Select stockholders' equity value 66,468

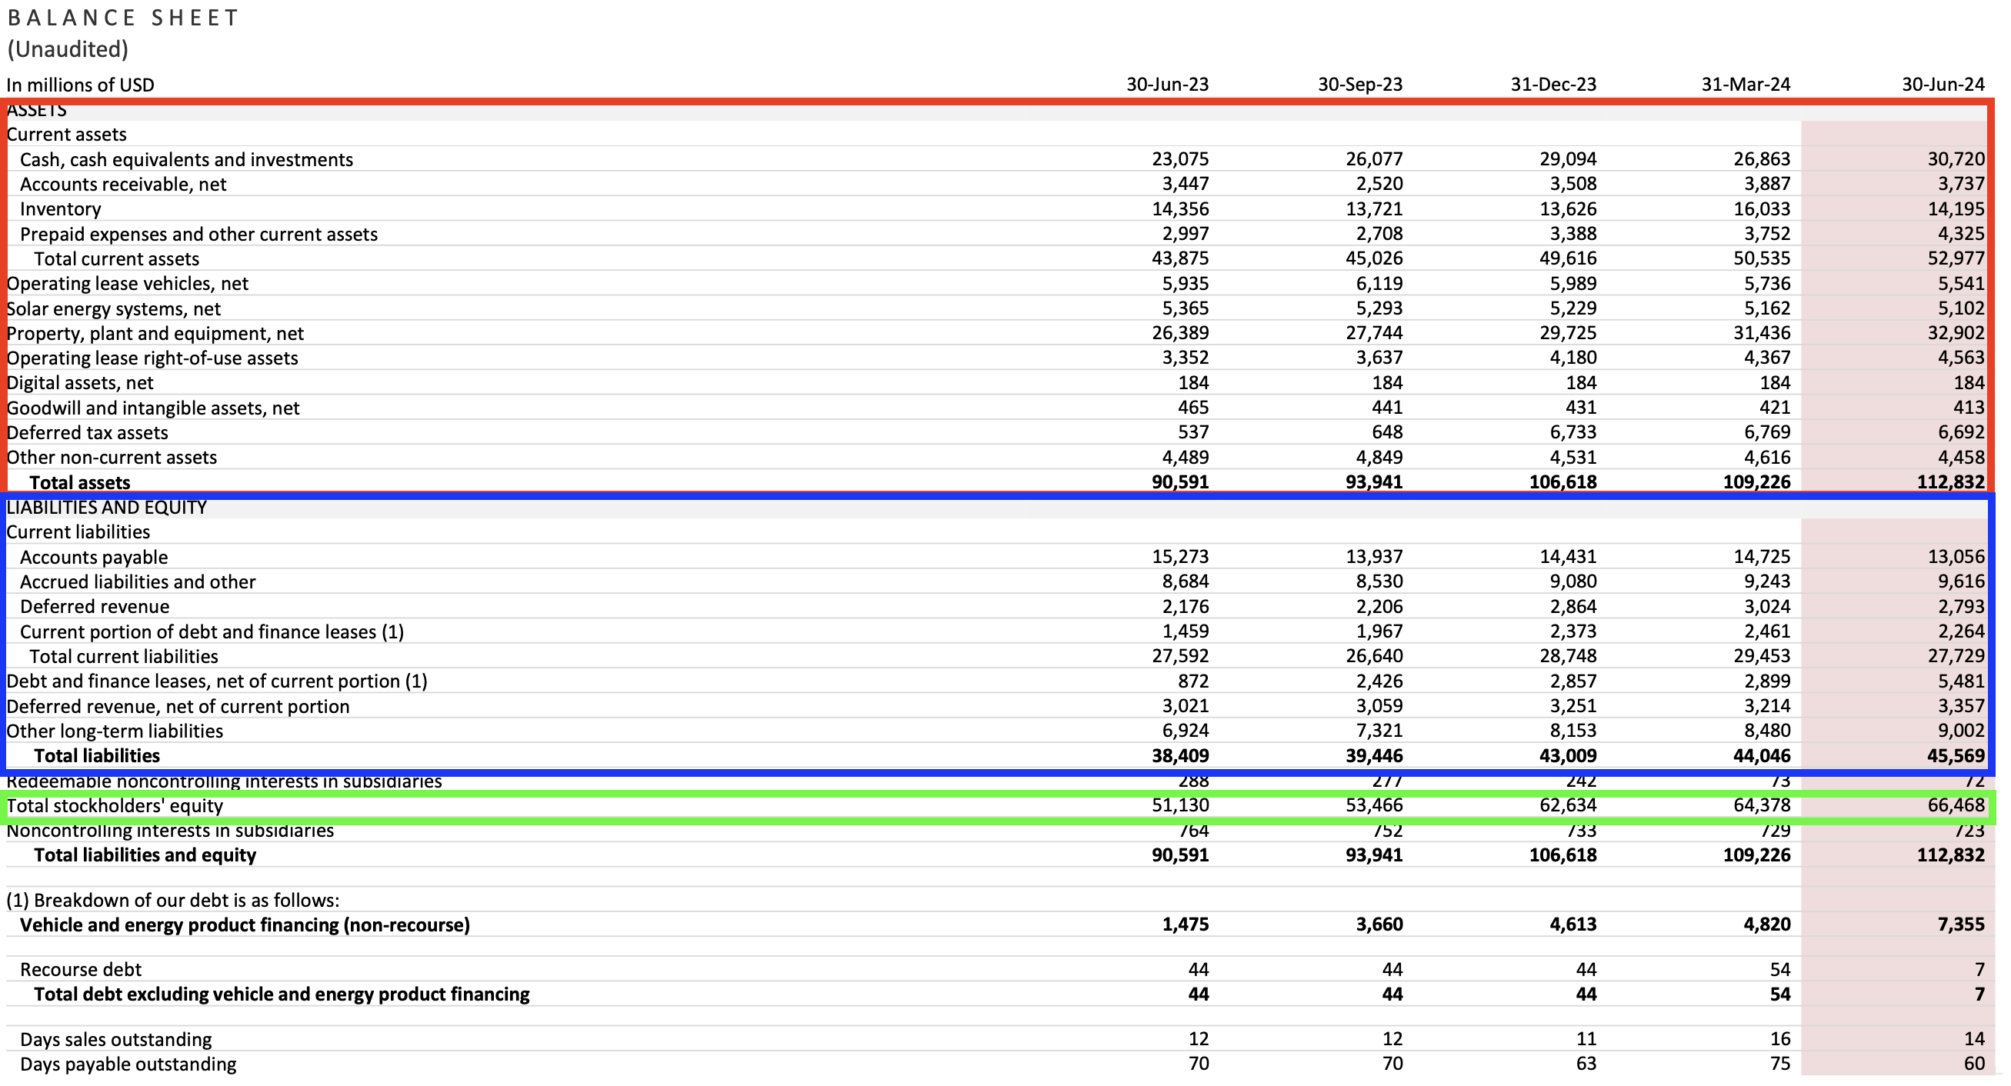tap(1956, 805)
